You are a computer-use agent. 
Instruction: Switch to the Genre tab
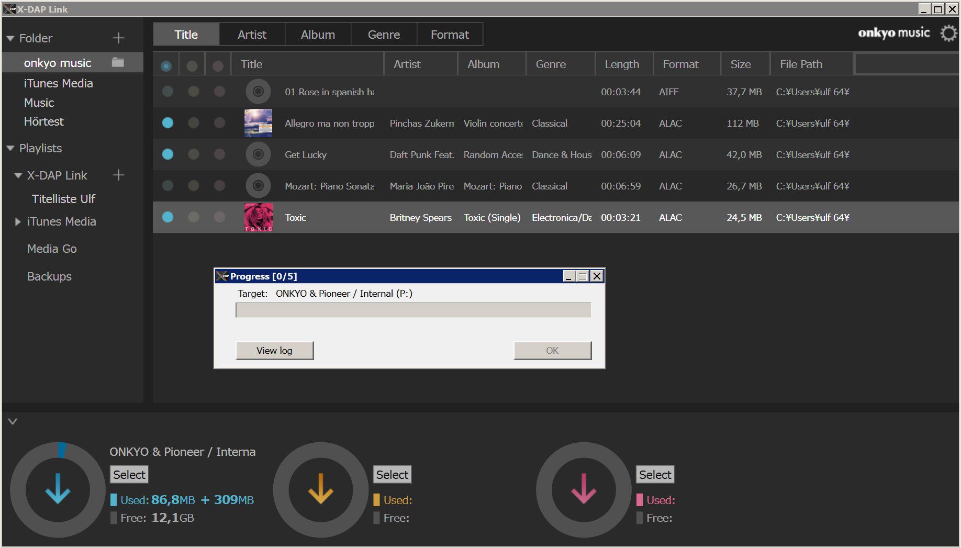click(x=384, y=35)
